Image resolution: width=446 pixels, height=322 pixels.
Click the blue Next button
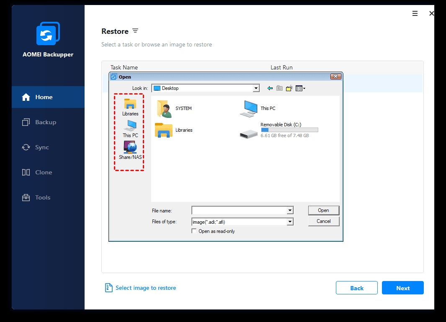pos(402,288)
